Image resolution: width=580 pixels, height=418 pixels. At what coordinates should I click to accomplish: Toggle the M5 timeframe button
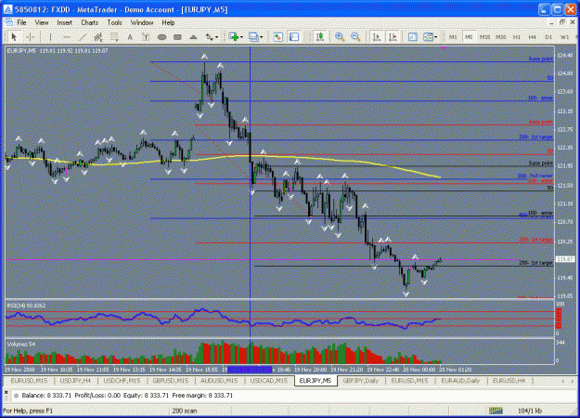coord(469,36)
